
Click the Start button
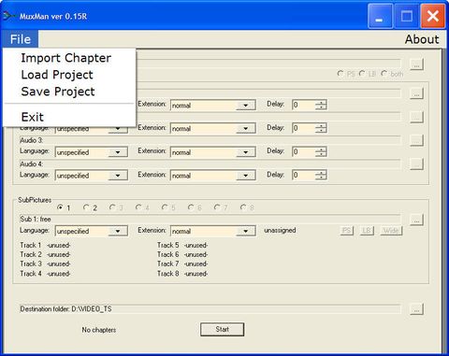tap(222, 329)
